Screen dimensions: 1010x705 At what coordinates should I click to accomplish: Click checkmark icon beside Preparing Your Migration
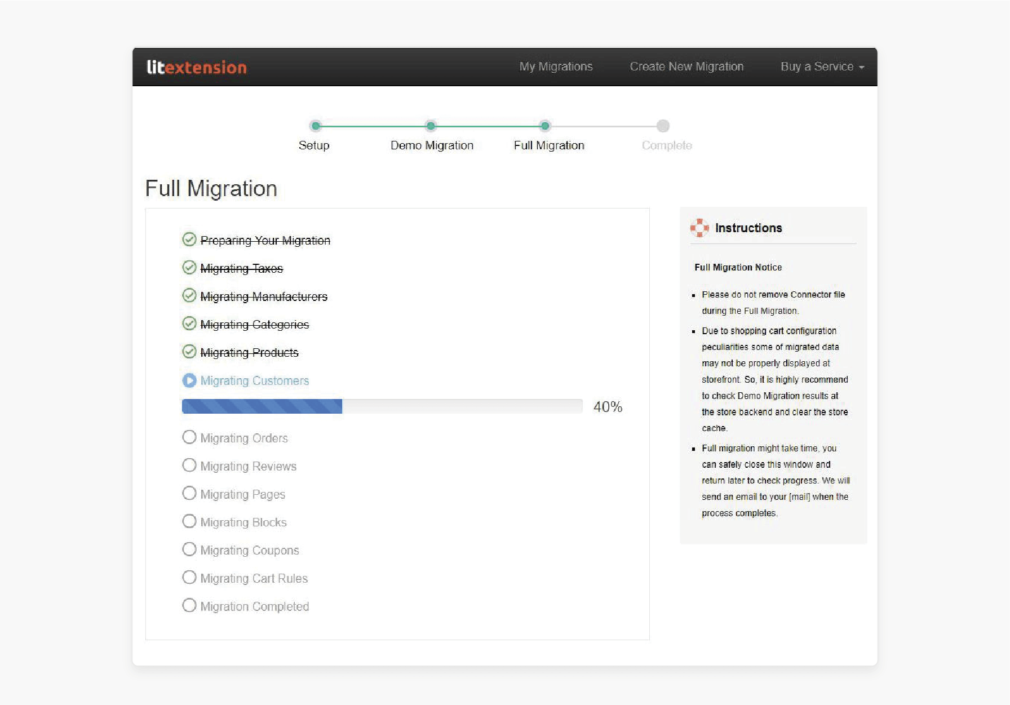pos(189,240)
